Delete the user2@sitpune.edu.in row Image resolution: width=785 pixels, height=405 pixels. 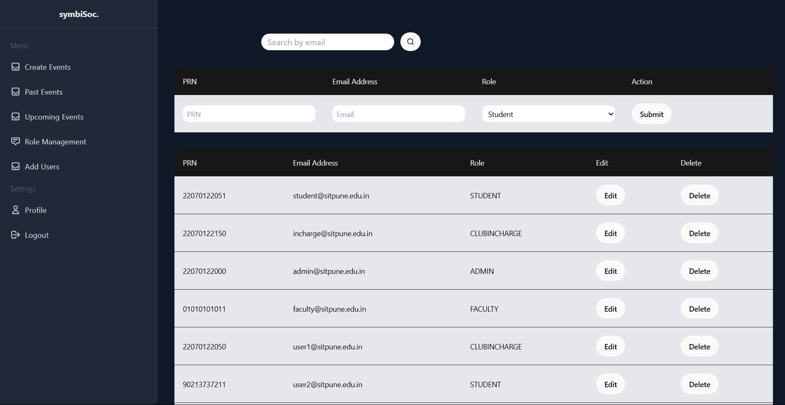coord(699,384)
